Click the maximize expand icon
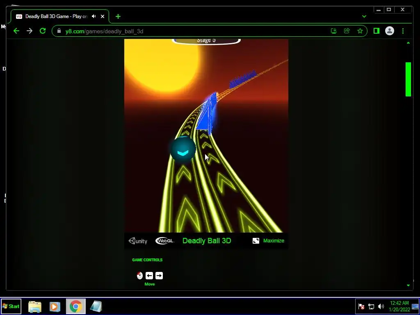The image size is (420, 315). tap(256, 240)
